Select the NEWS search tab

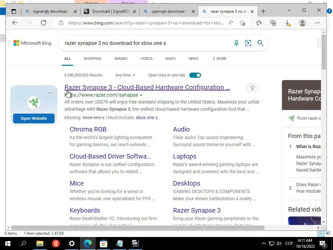point(193,59)
